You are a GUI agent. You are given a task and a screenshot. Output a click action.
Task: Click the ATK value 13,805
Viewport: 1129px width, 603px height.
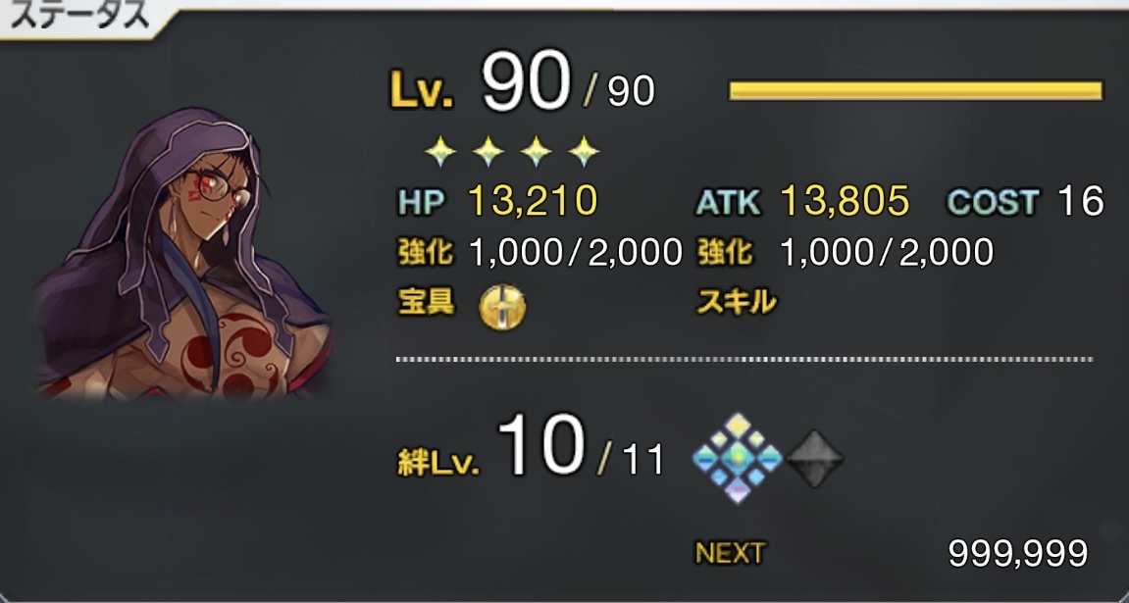[x=845, y=201]
